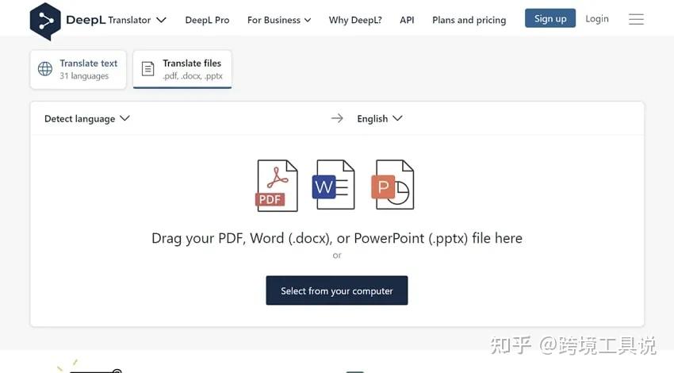Viewport: 674px width, 373px height.
Task: Click the Sign up button
Action: coord(550,18)
